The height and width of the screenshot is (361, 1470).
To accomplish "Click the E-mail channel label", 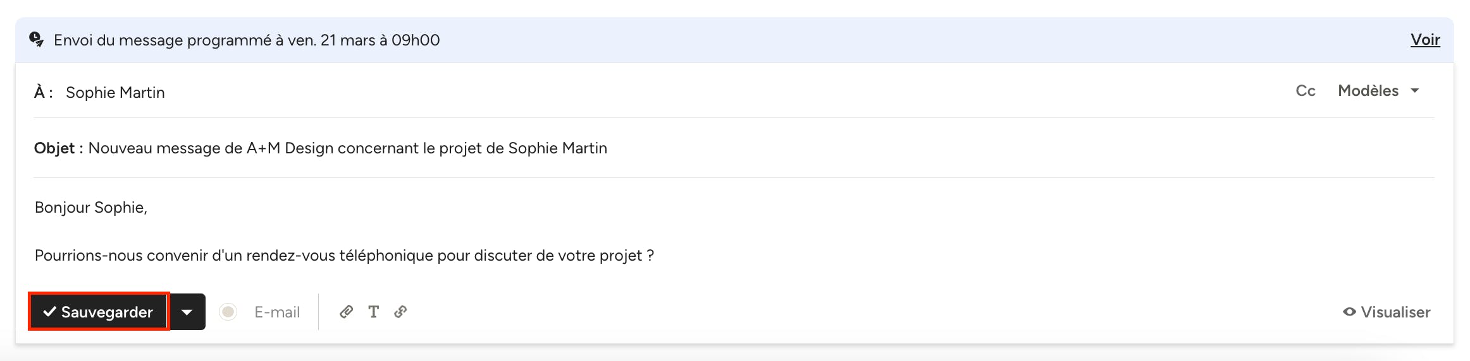I will pos(277,312).
